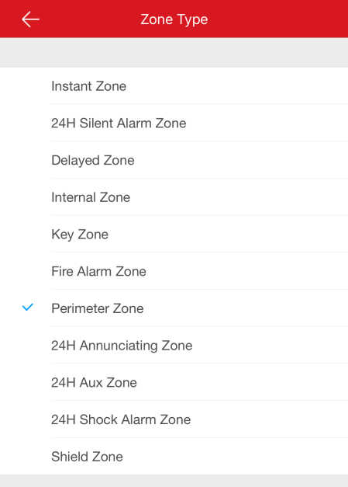Click the gray spacer above Instant Zone
The image size is (348, 487).
(174, 53)
